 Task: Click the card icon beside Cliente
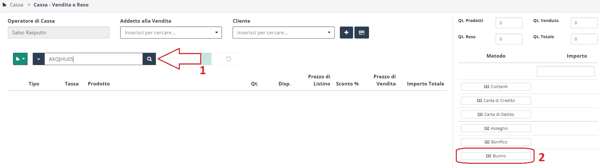click(362, 32)
